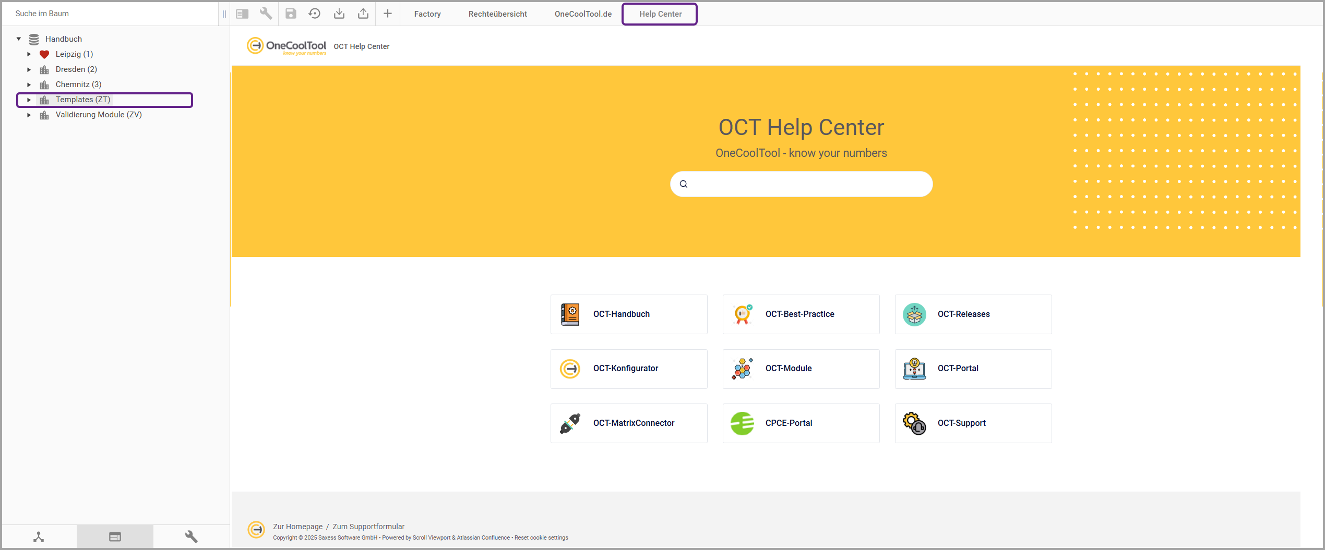
Task: Switch to the Factory tab
Action: pos(427,14)
